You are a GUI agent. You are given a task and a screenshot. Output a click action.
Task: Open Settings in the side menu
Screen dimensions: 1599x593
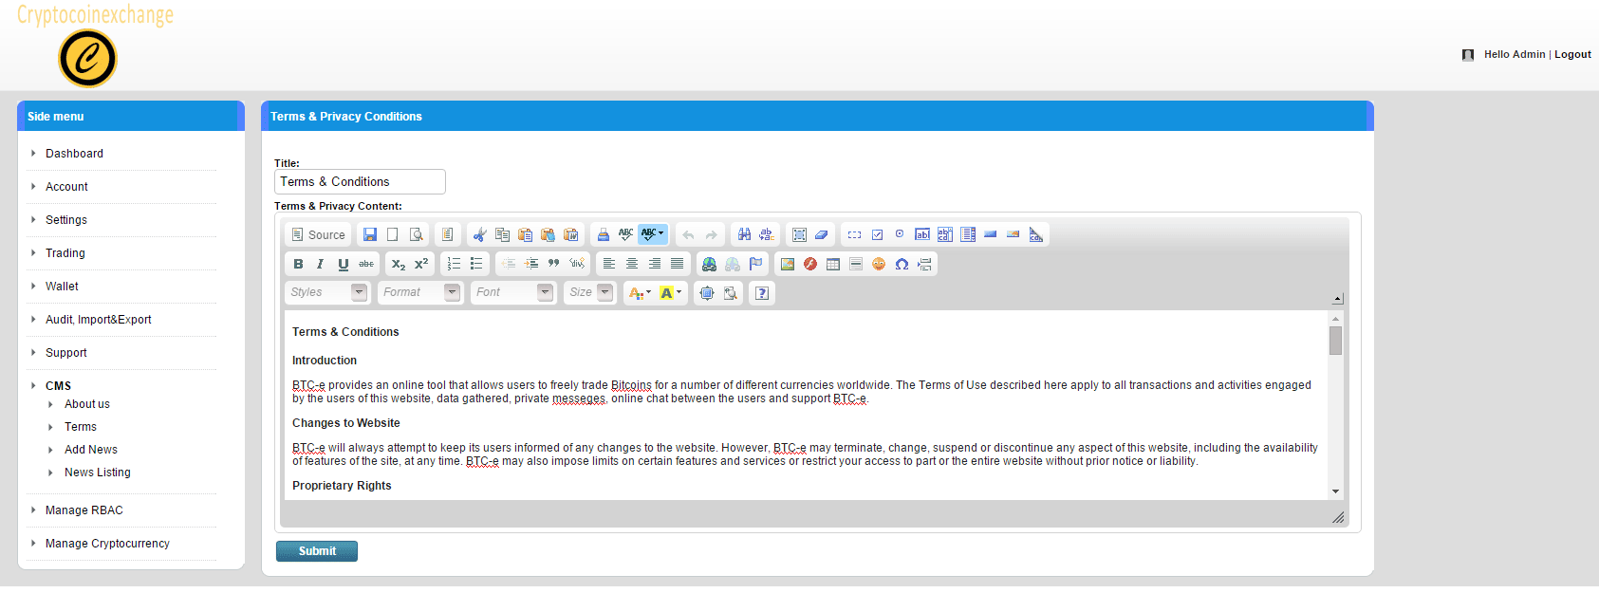(66, 220)
